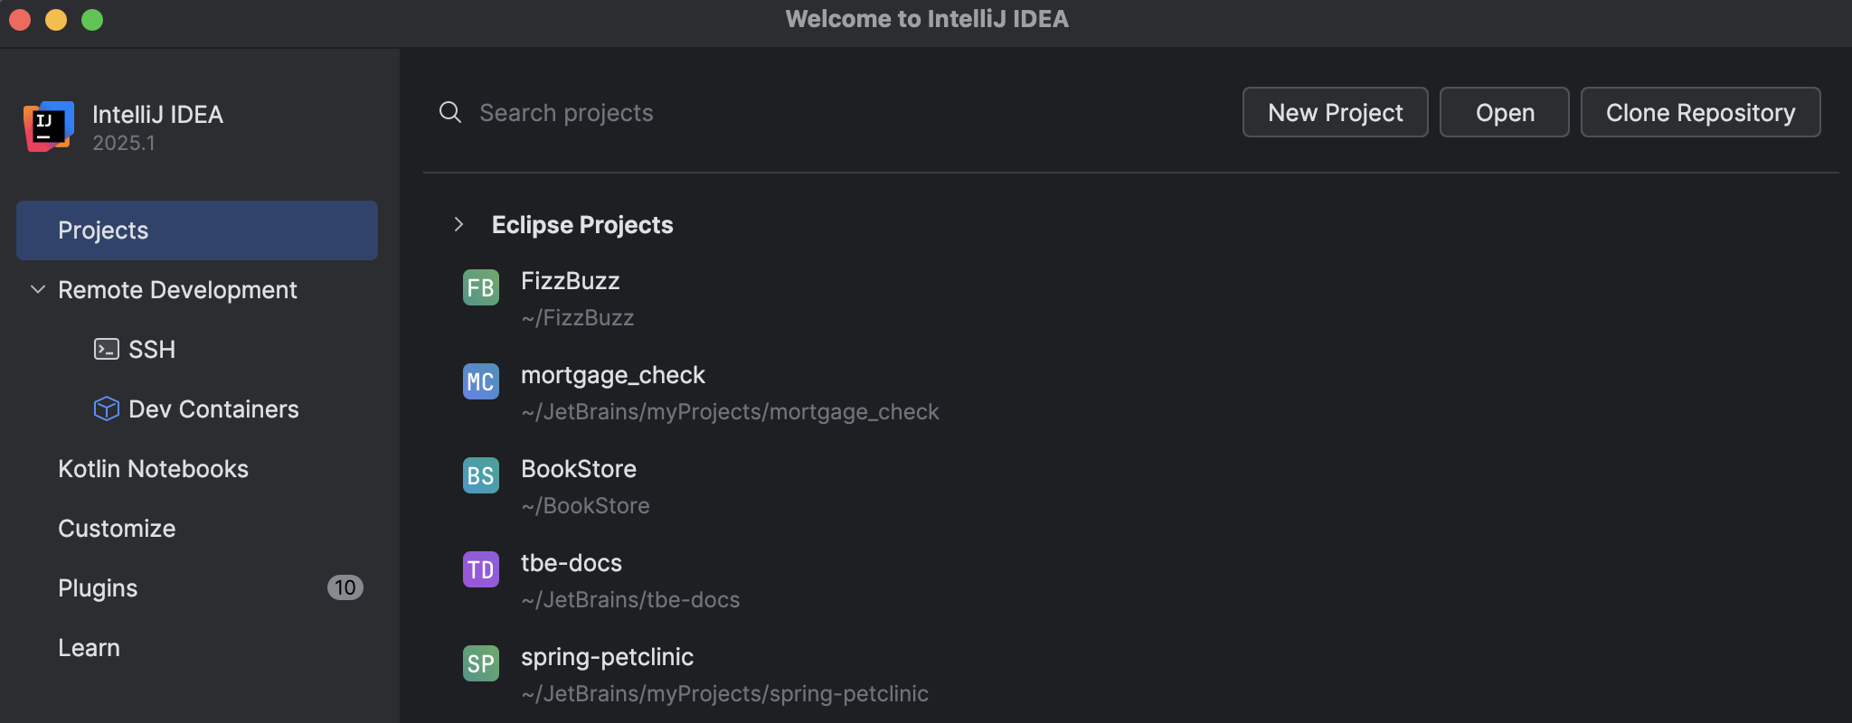Click the FizzBuzz FB project icon

point(480,287)
